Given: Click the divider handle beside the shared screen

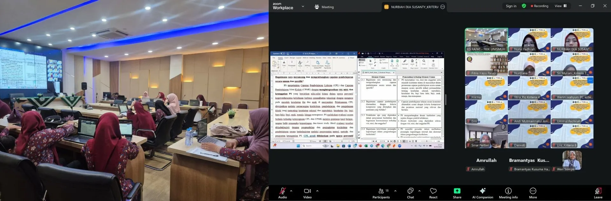Looking at the screenshot, I should (446, 100).
